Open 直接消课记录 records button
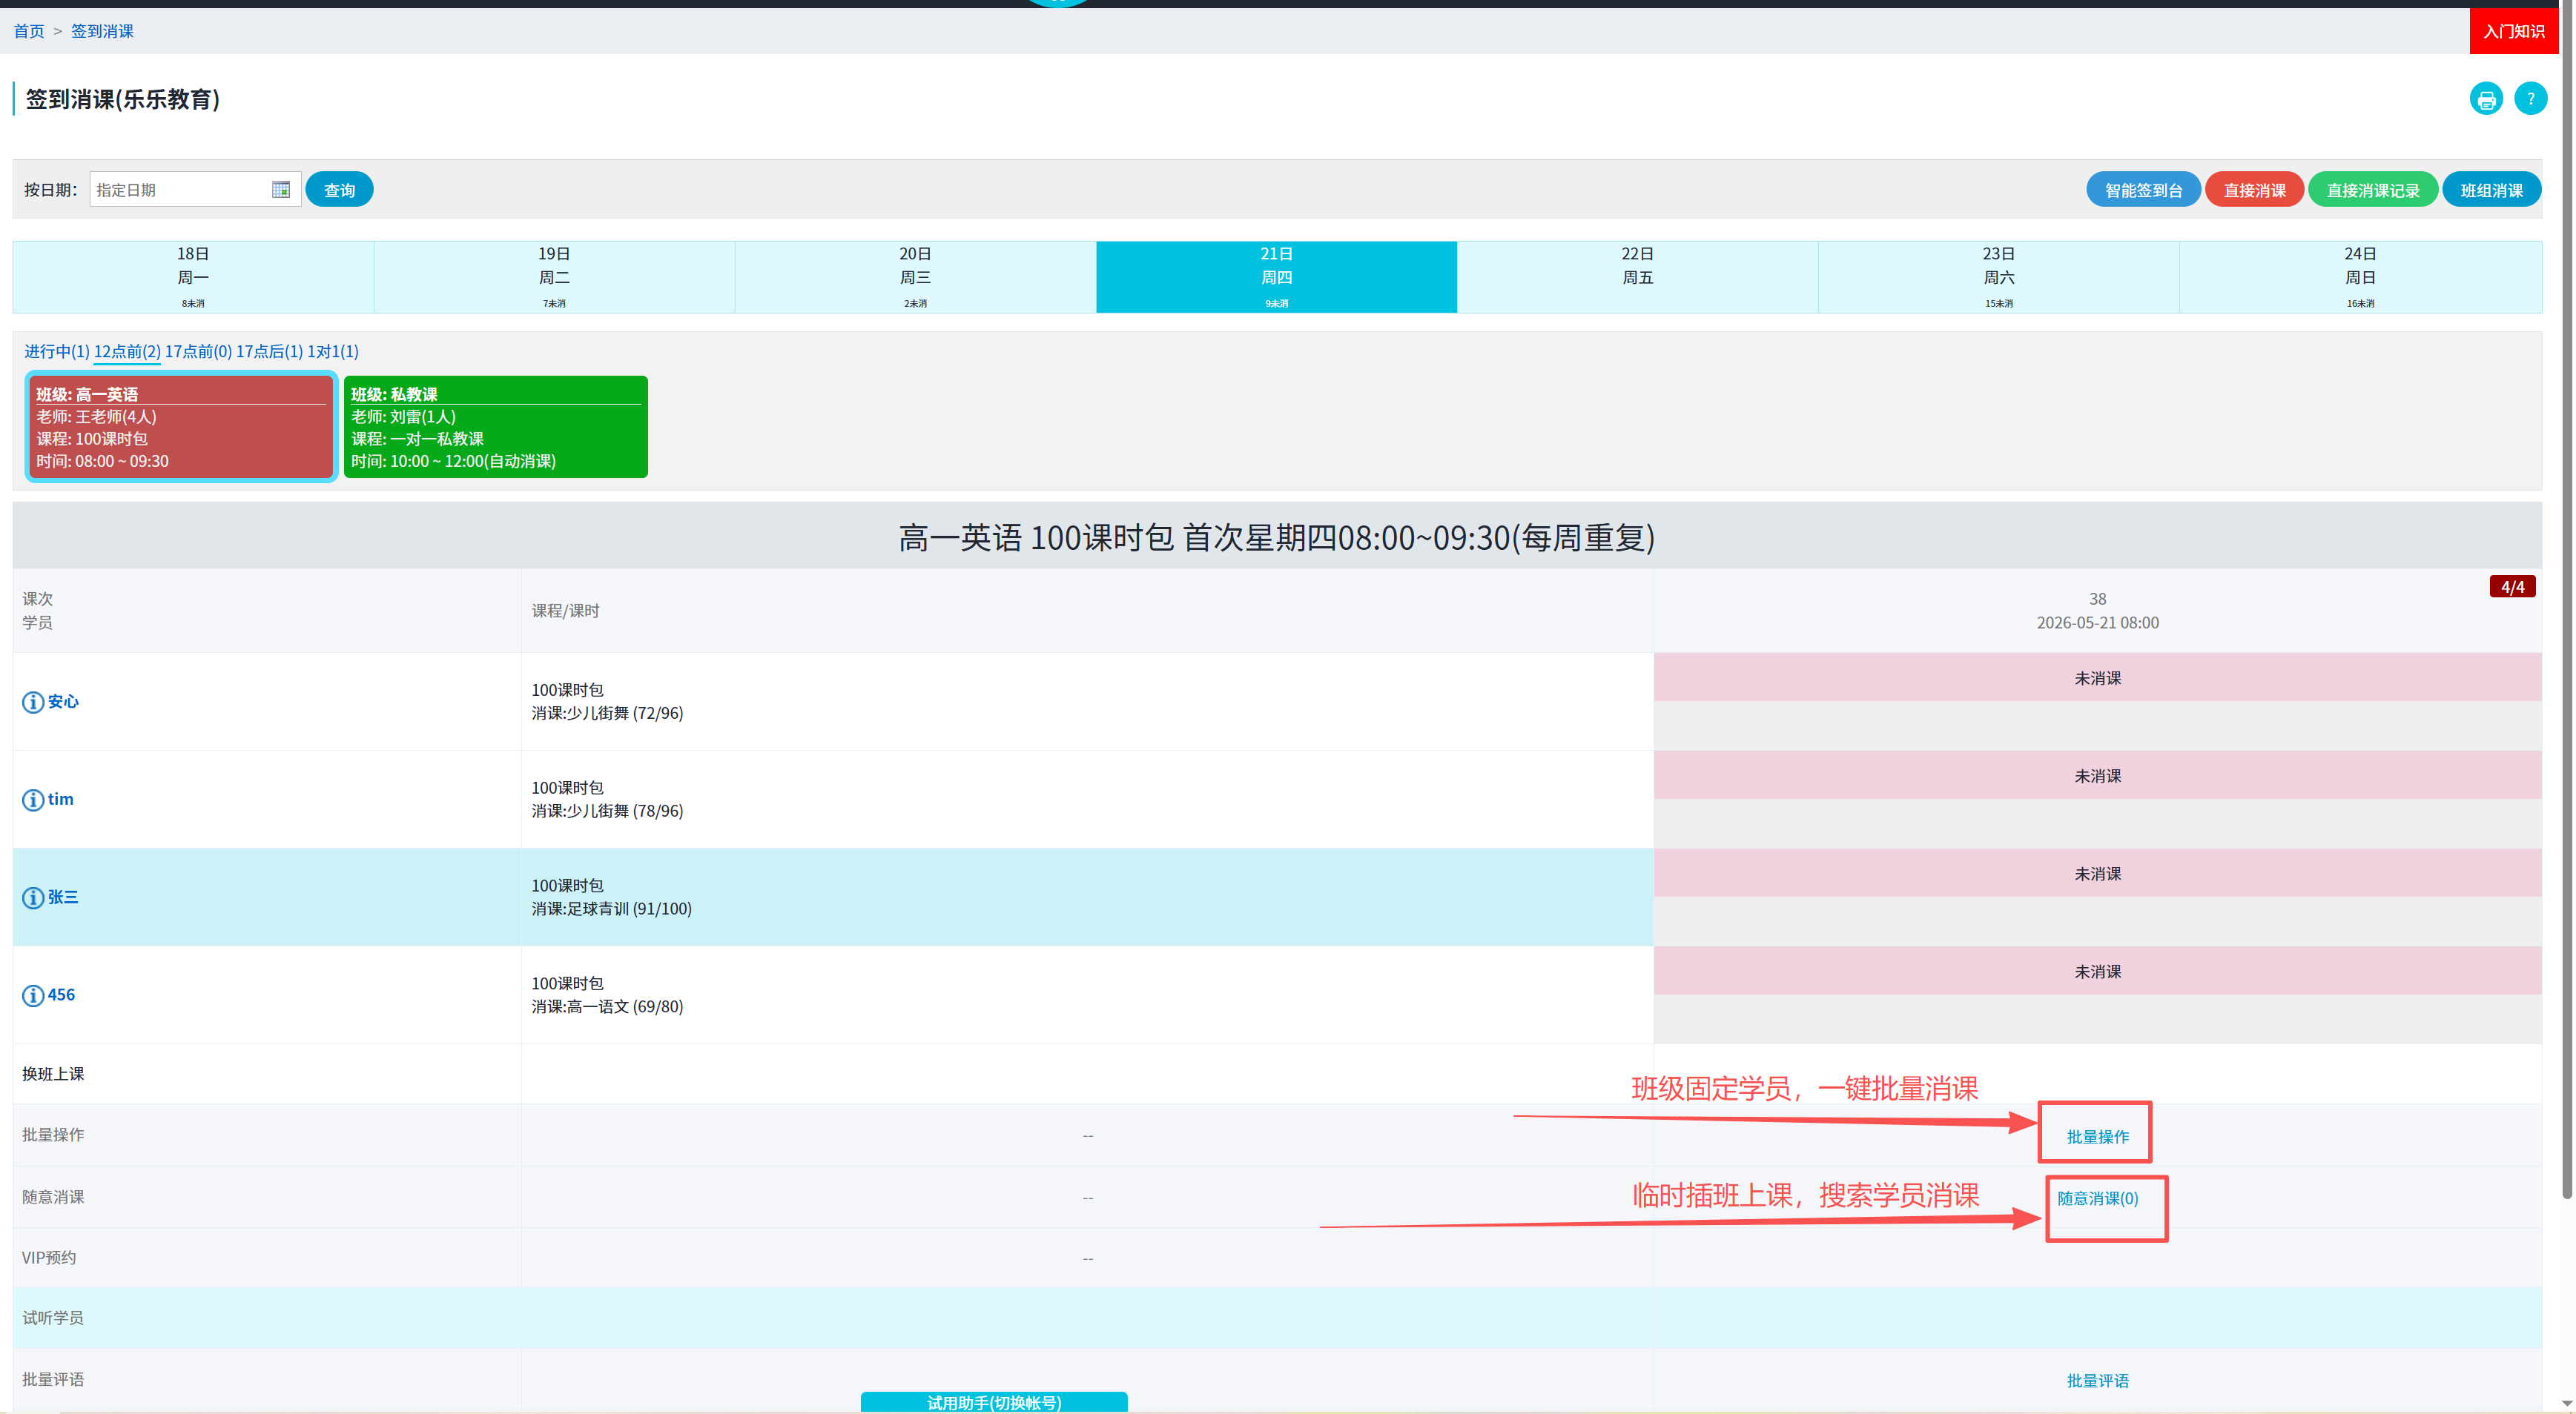The width and height of the screenshot is (2576, 1414). [2372, 190]
